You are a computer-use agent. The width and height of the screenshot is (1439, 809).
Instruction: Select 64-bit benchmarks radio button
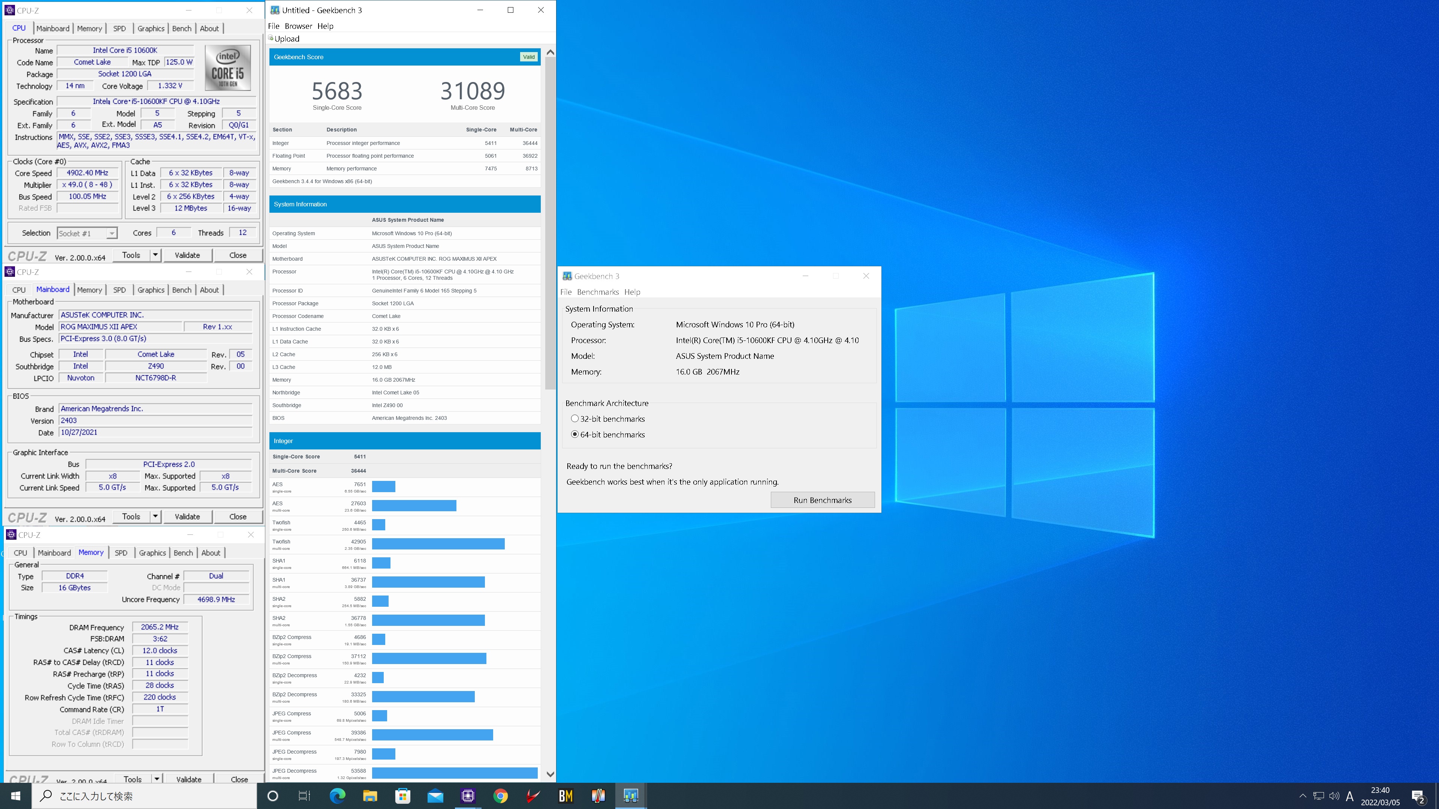[x=574, y=434]
